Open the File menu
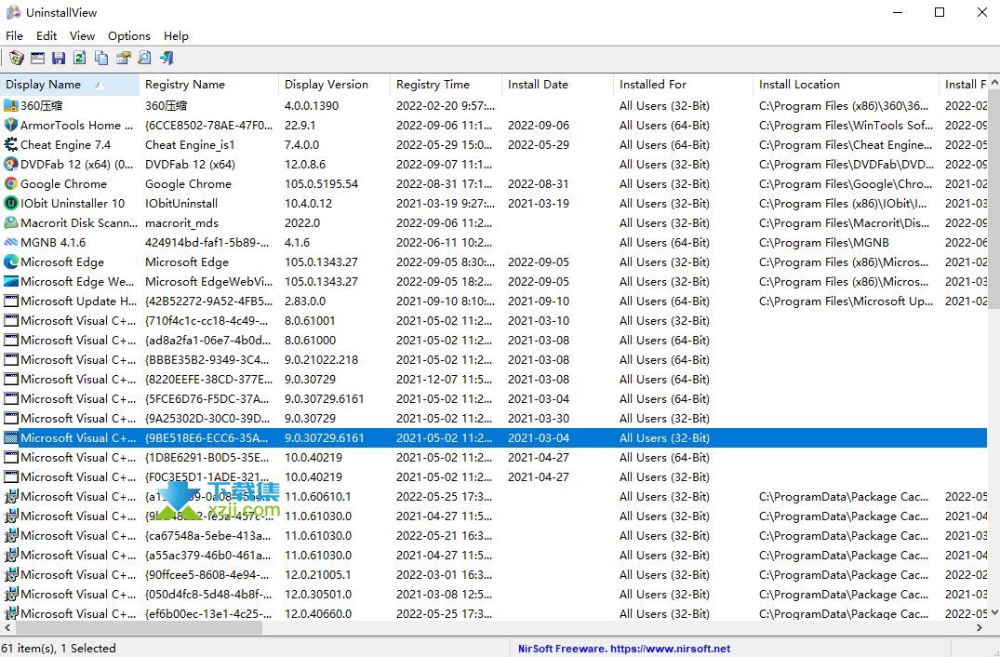 pos(14,35)
